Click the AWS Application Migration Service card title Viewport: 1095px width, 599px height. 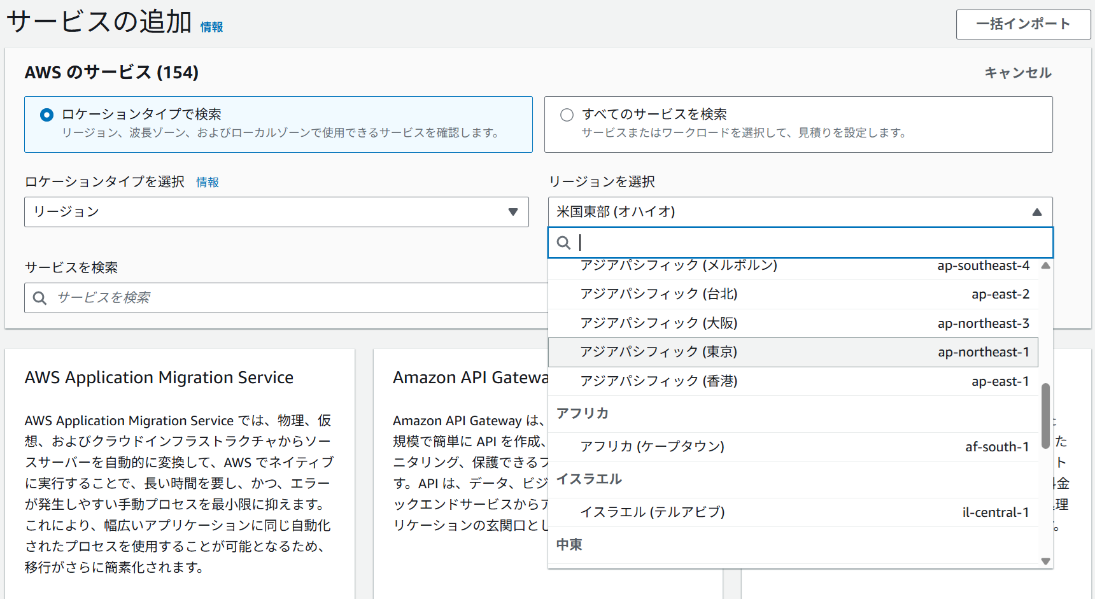pos(159,377)
